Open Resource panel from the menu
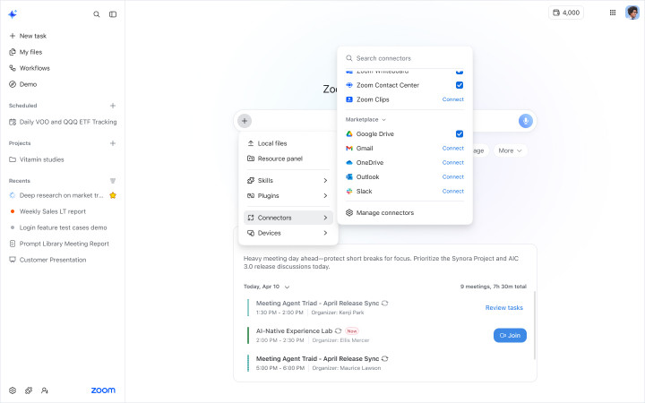645x403 pixels. pyautogui.click(x=288, y=159)
